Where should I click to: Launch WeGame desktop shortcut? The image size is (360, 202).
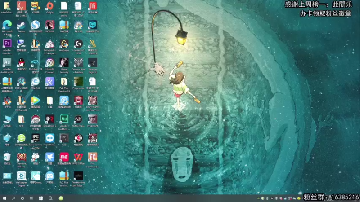pos(64,44)
